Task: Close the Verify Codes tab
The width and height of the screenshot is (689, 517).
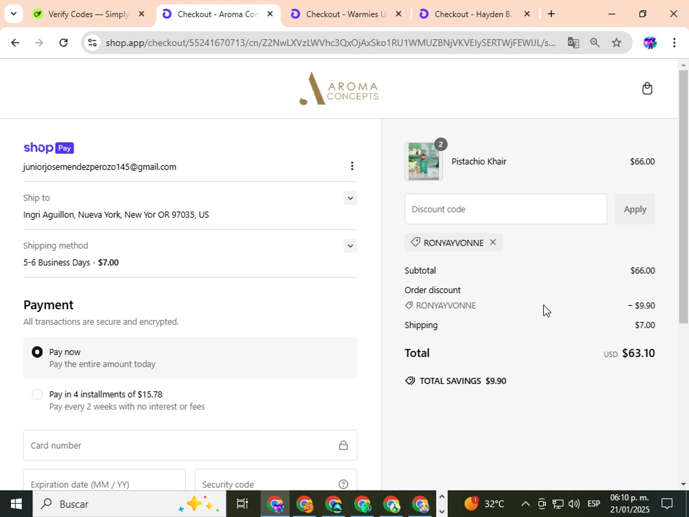Action: (x=141, y=14)
